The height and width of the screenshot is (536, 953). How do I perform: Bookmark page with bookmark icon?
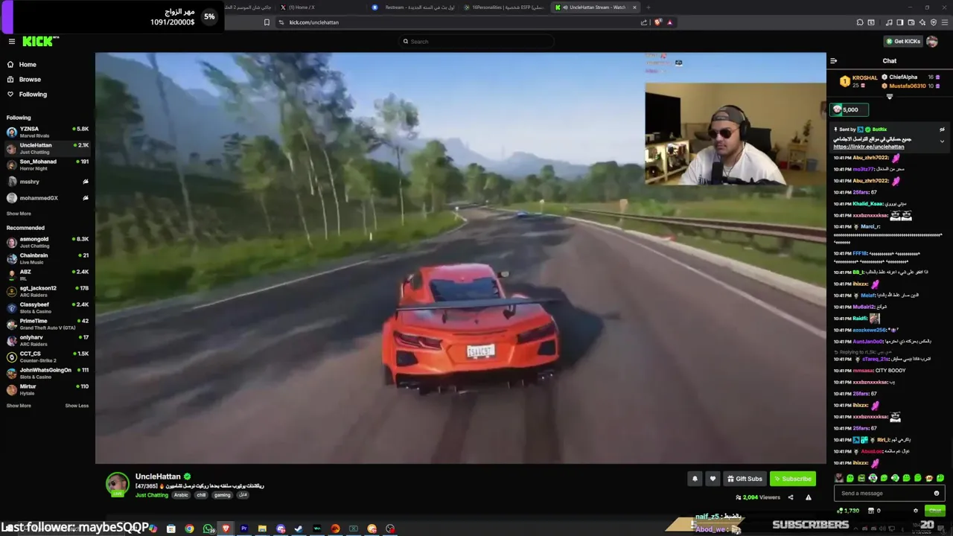(267, 22)
